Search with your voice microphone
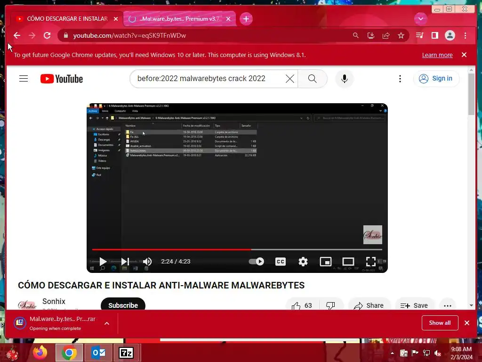The height and width of the screenshot is (362, 482). (344, 79)
